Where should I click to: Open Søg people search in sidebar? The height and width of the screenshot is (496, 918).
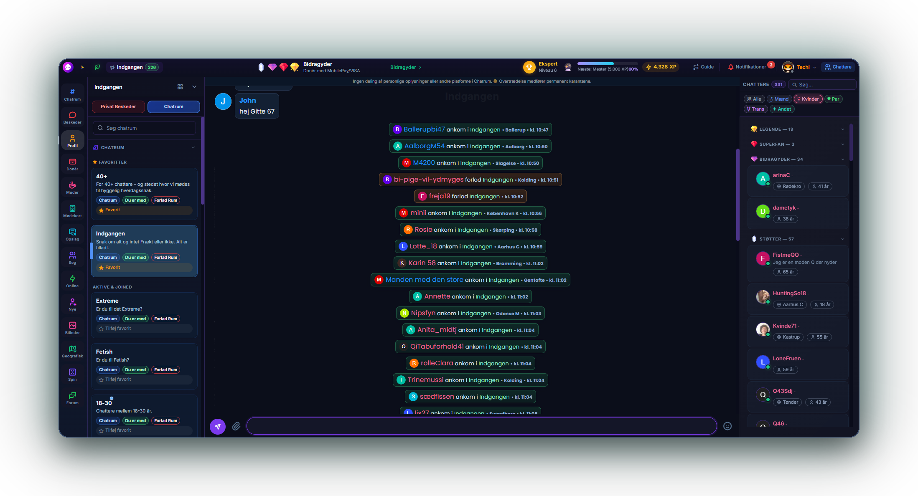click(x=72, y=258)
